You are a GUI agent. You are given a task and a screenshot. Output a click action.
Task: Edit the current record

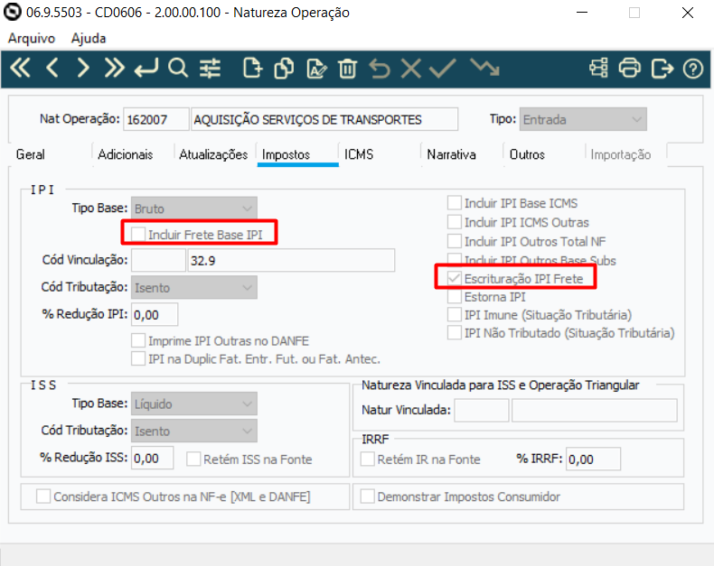pos(316,69)
